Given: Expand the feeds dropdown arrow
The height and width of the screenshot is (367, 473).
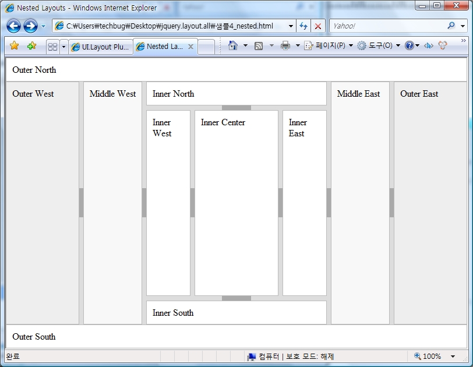Looking at the screenshot, I should point(271,45).
